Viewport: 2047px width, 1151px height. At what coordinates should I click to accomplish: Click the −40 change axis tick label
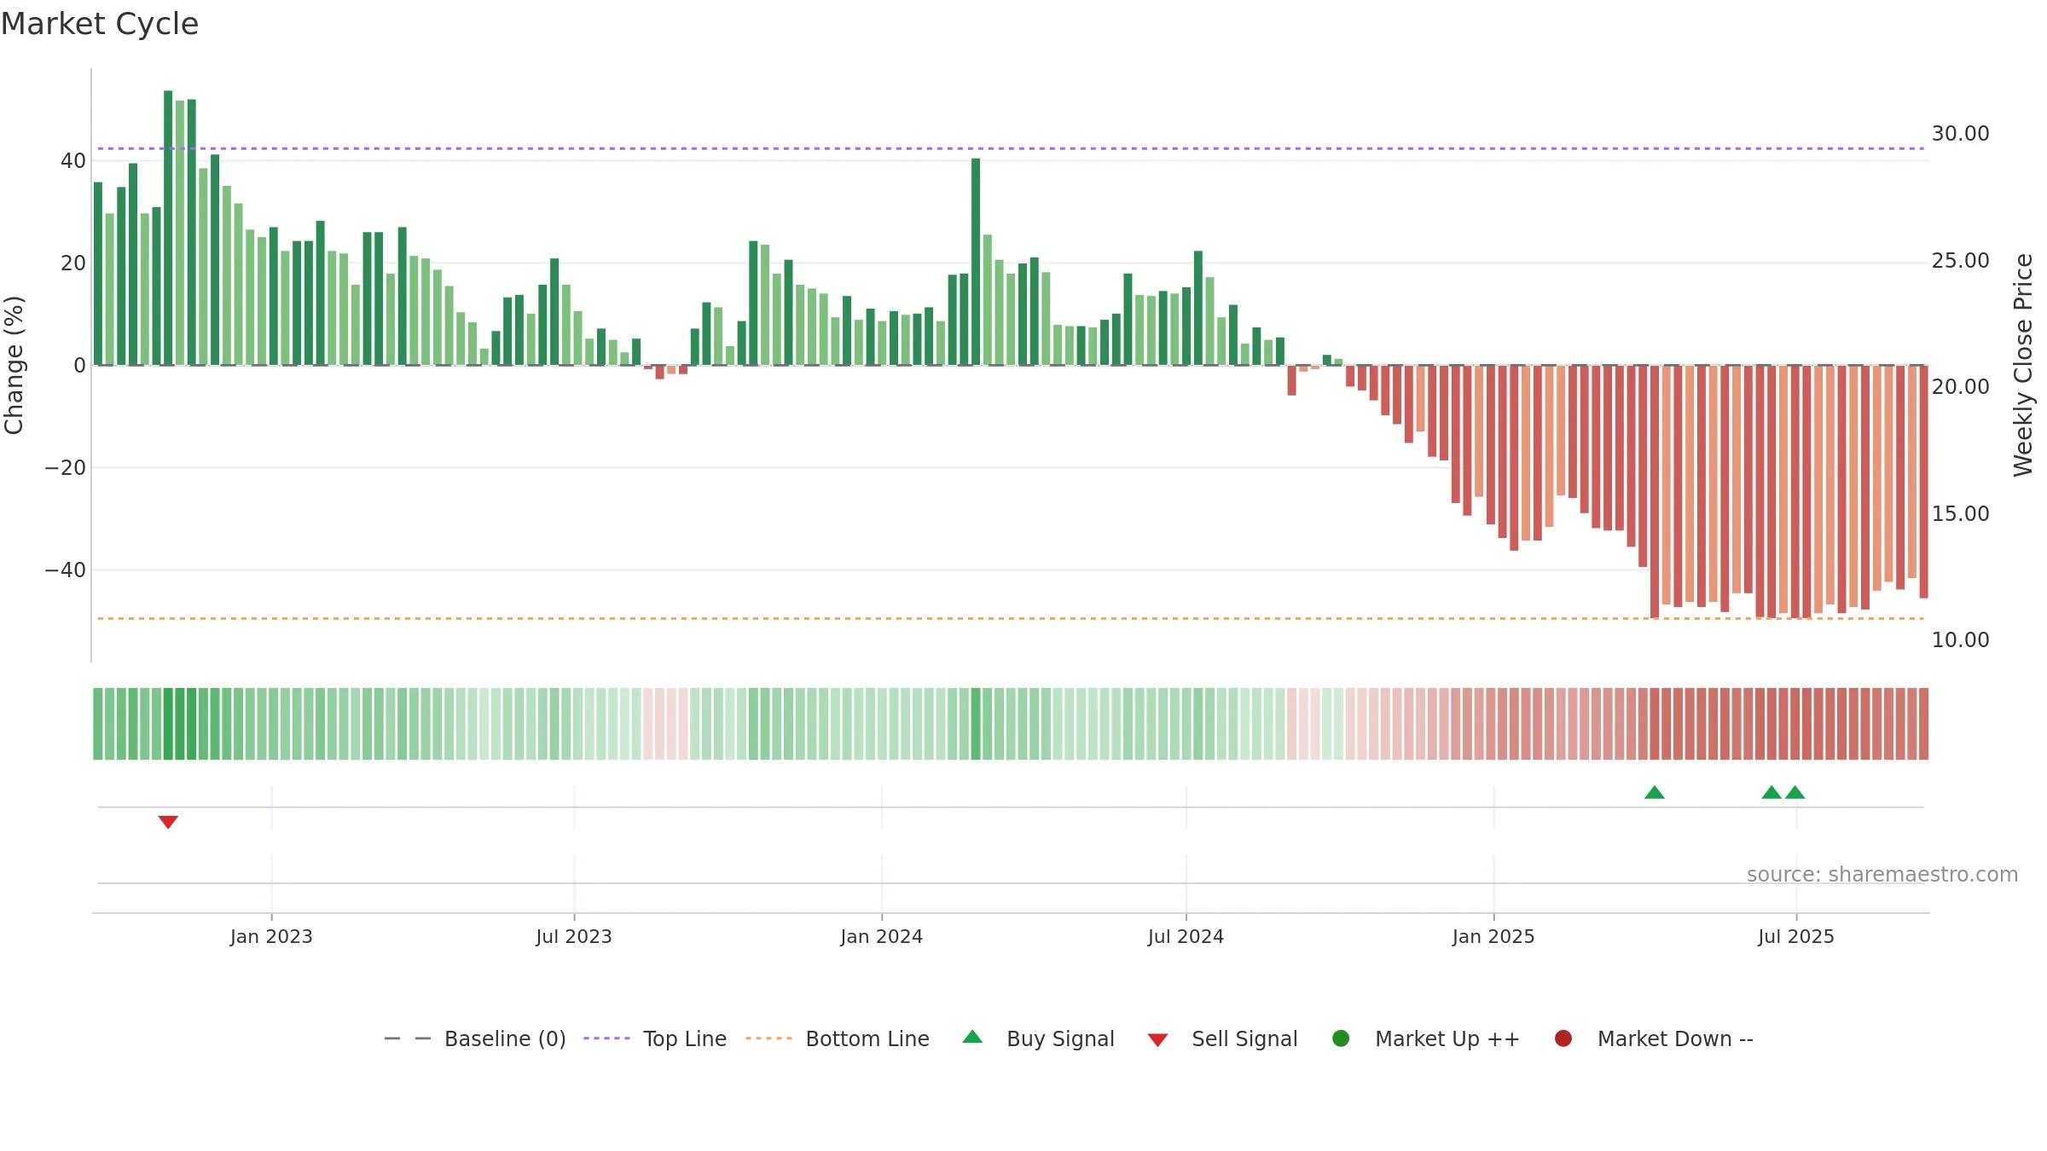(66, 570)
